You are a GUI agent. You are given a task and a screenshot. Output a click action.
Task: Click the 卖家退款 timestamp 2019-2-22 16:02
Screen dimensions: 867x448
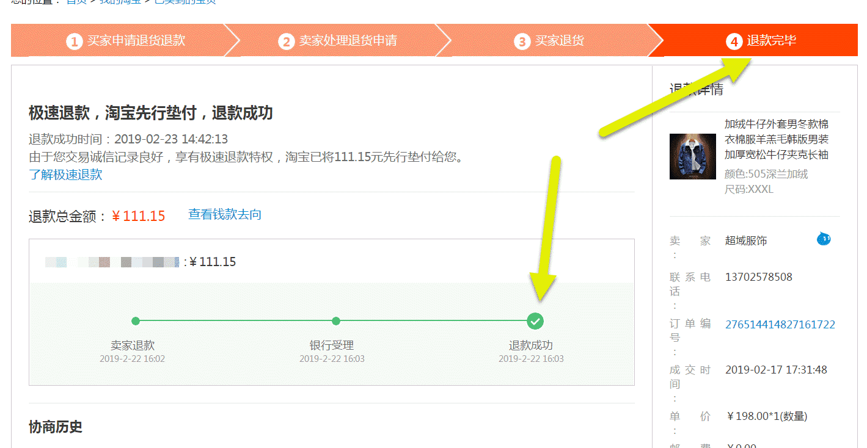point(133,358)
